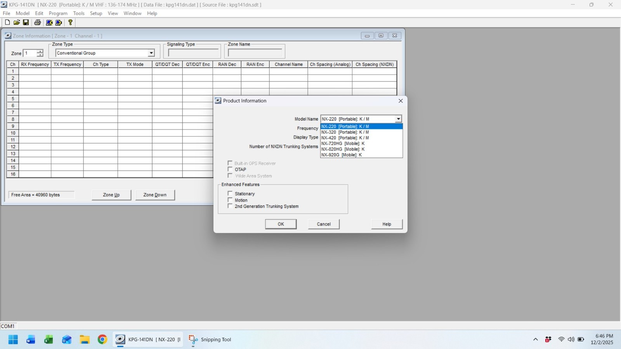Image resolution: width=621 pixels, height=349 pixels.
Task: Toggle the Wide Area System checkbox
Action: (230, 176)
